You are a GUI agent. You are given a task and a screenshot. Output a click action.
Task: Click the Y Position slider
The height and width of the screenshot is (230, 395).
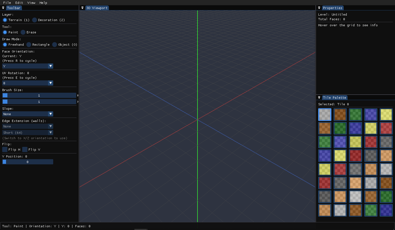tap(28, 162)
